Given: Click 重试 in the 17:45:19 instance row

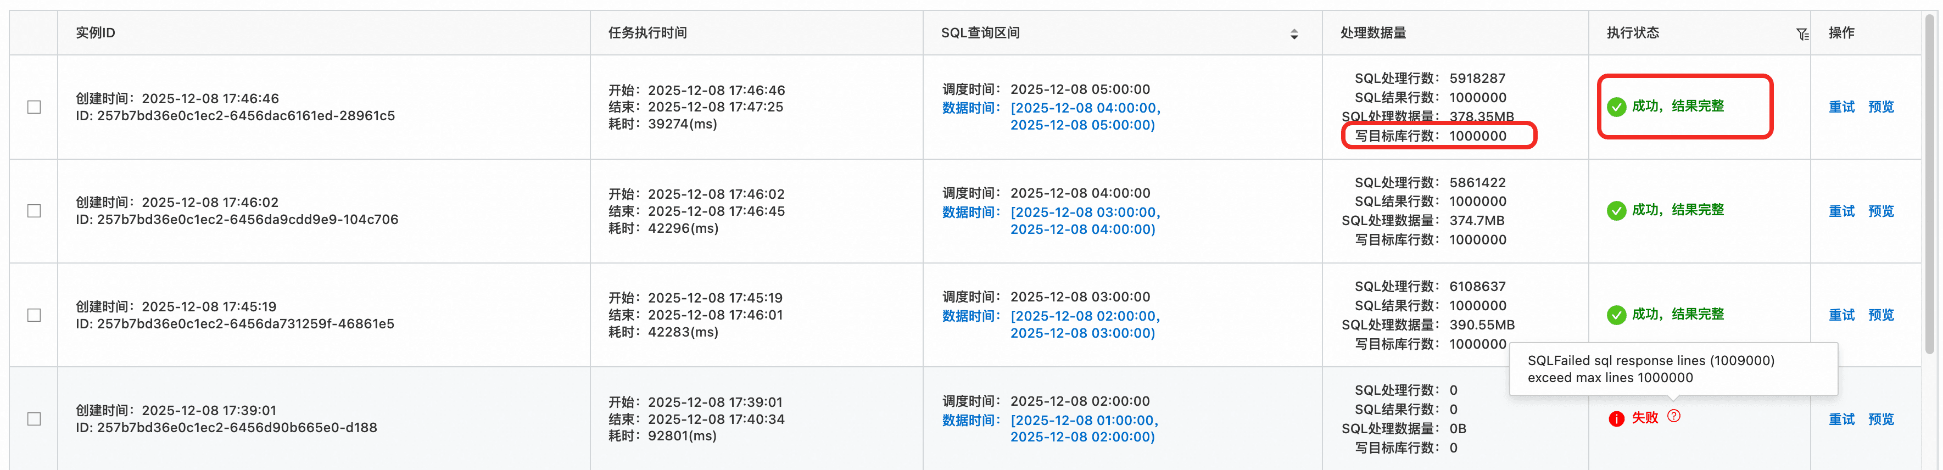Looking at the screenshot, I should [1841, 315].
